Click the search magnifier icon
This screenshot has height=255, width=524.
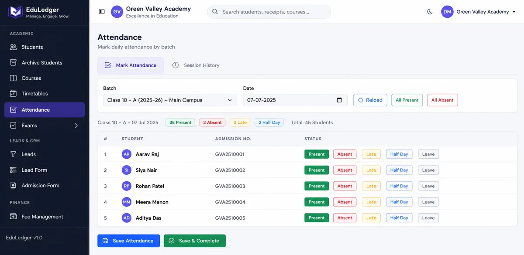pos(215,12)
